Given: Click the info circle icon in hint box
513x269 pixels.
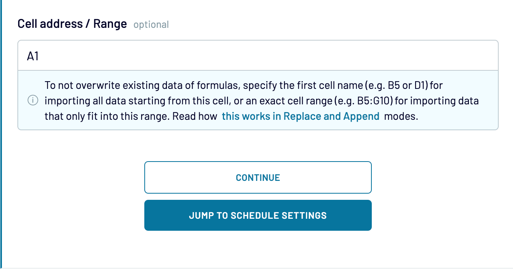Looking at the screenshot, I should 32,100.
